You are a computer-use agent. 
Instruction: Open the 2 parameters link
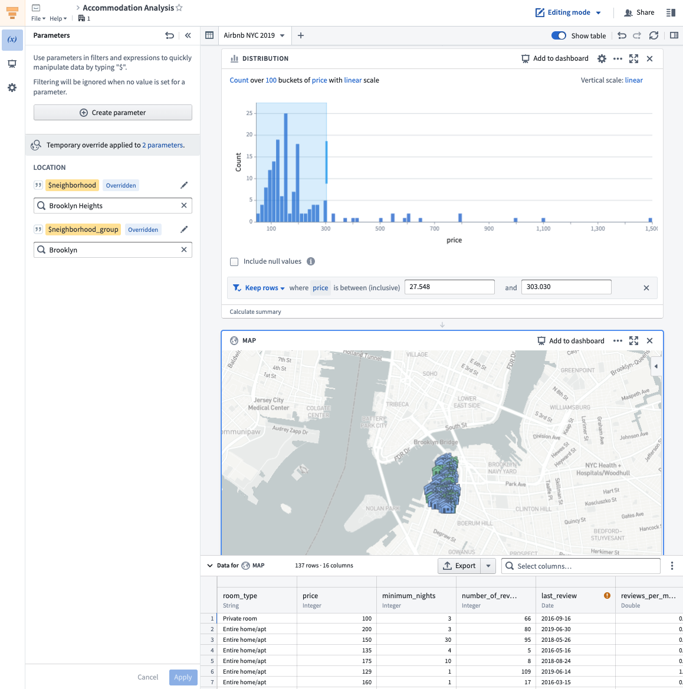[x=163, y=145]
